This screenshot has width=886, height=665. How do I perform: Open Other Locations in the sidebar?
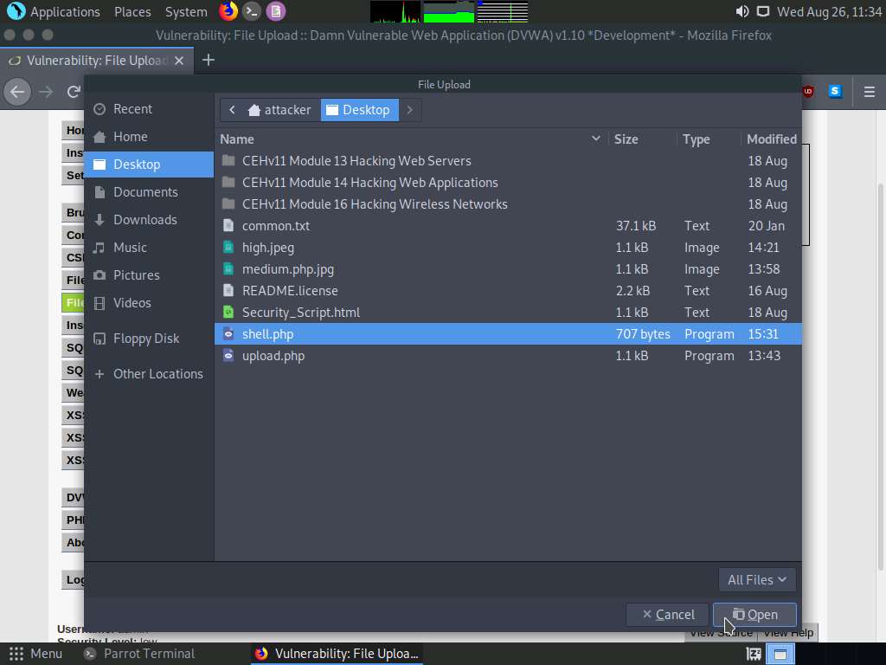(149, 373)
